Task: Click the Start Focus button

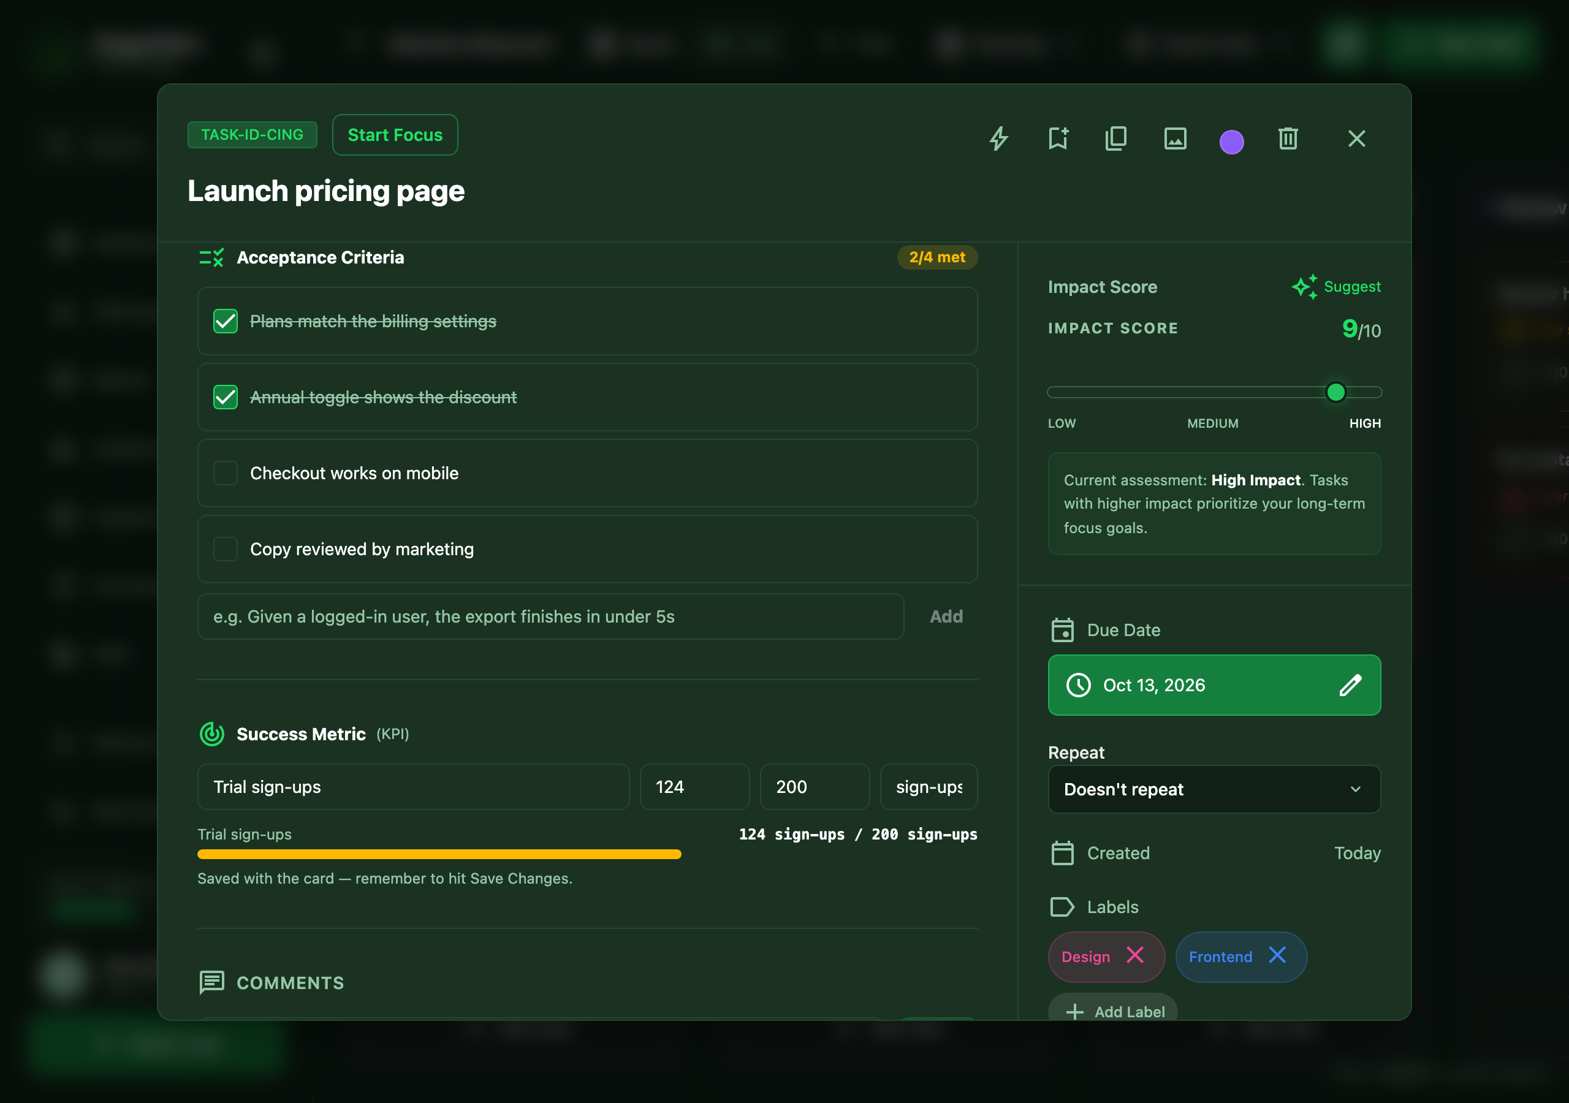Action: point(395,135)
